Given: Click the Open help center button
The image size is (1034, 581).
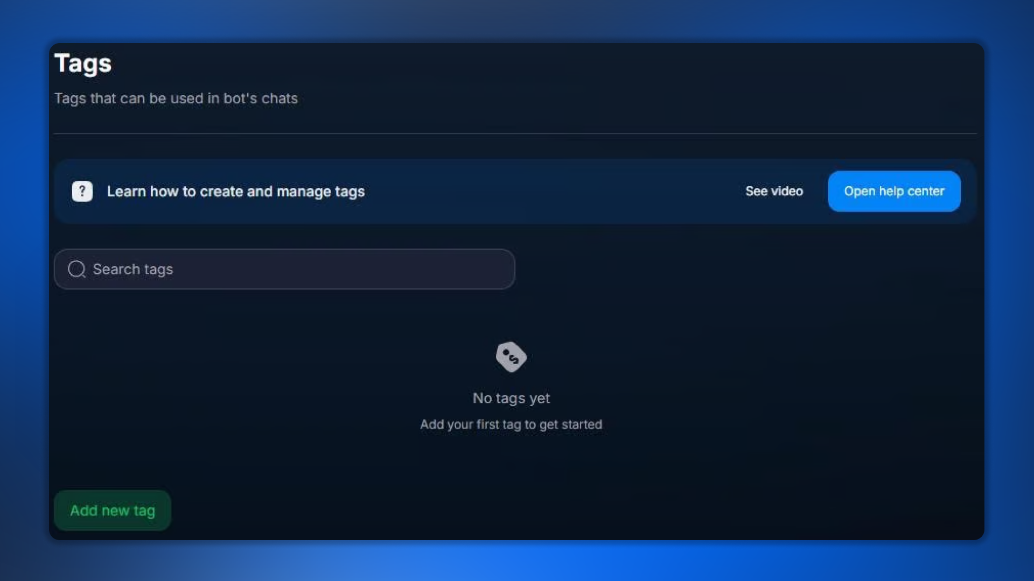Looking at the screenshot, I should [x=894, y=192].
